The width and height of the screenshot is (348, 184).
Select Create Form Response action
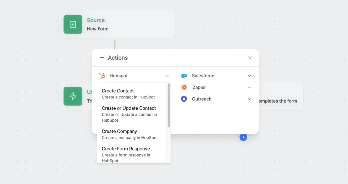pos(132,154)
